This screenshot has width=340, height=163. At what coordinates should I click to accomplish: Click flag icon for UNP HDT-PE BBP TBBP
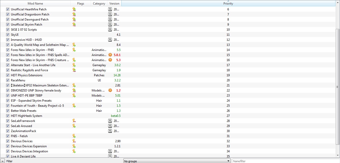[74, 95]
